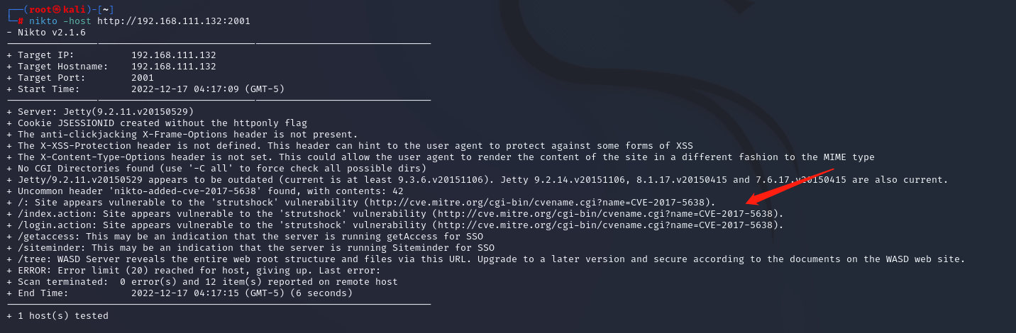Image resolution: width=1016 pixels, height=333 pixels.
Task: Open the /login.action CVE mitre link
Action: 607,225
